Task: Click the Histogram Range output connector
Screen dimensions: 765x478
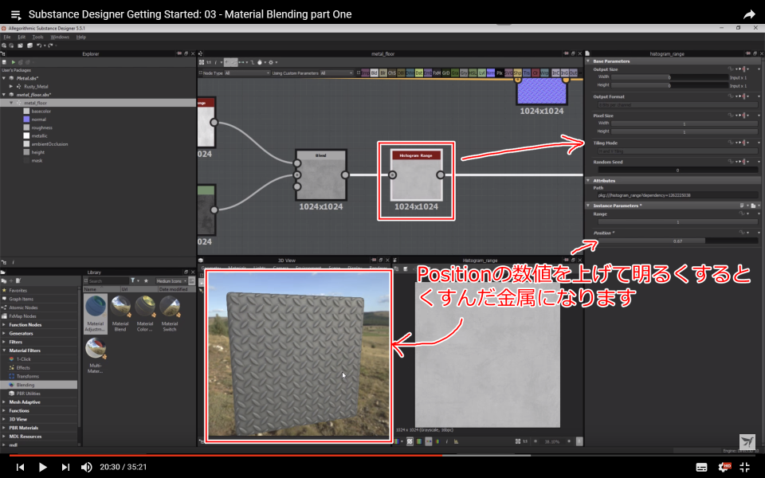Action: coord(440,175)
